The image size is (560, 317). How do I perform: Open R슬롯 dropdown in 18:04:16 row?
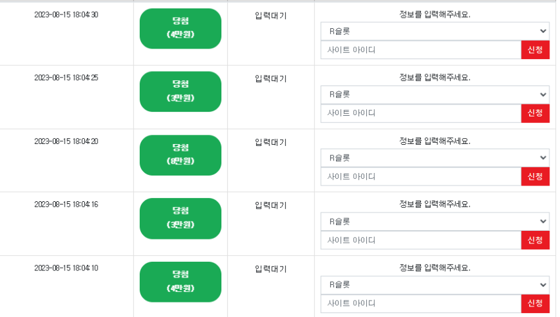[435, 222]
